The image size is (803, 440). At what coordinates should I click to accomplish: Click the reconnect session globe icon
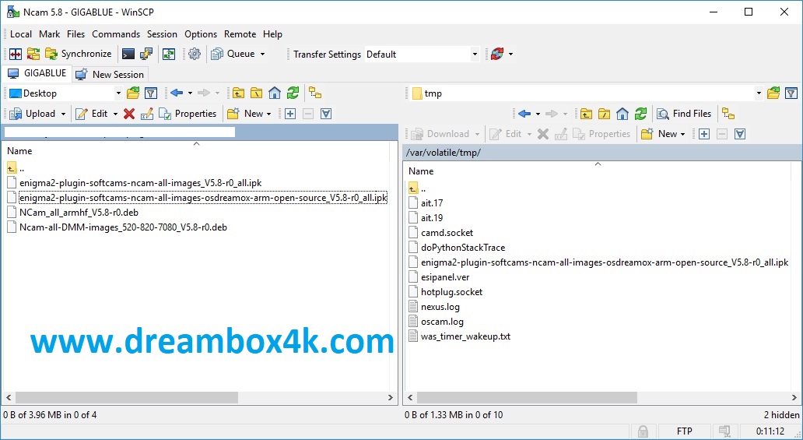496,54
